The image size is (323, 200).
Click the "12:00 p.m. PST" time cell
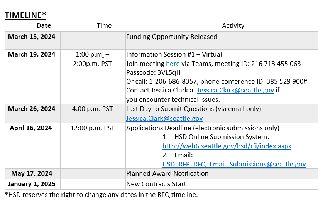tap(92, 128)
